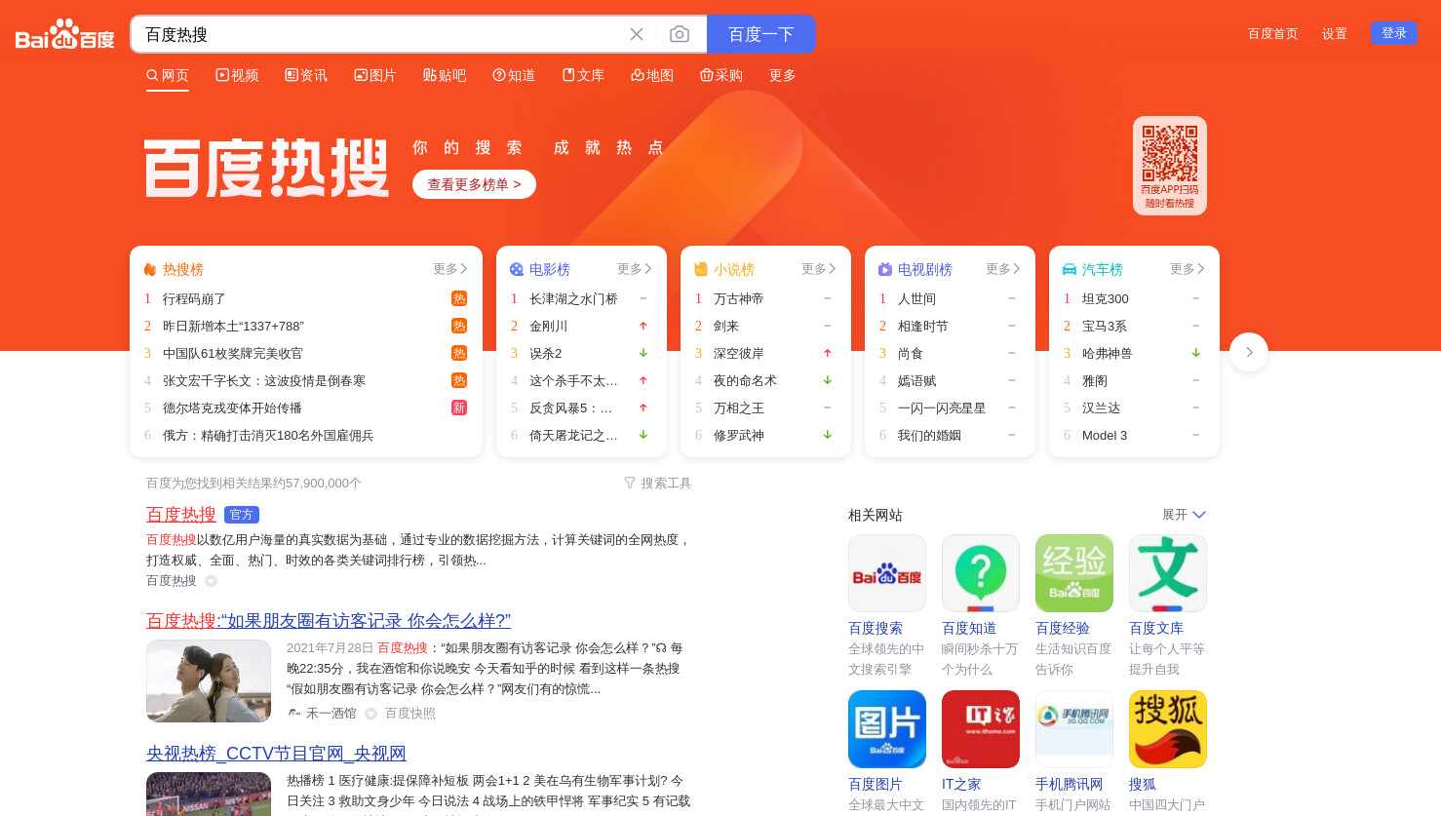The height and width of the screenshot is (816, 1441).
Task: Click dropdown arrow next to 禾一酒馆 source
Action: (x=371, y=714)
